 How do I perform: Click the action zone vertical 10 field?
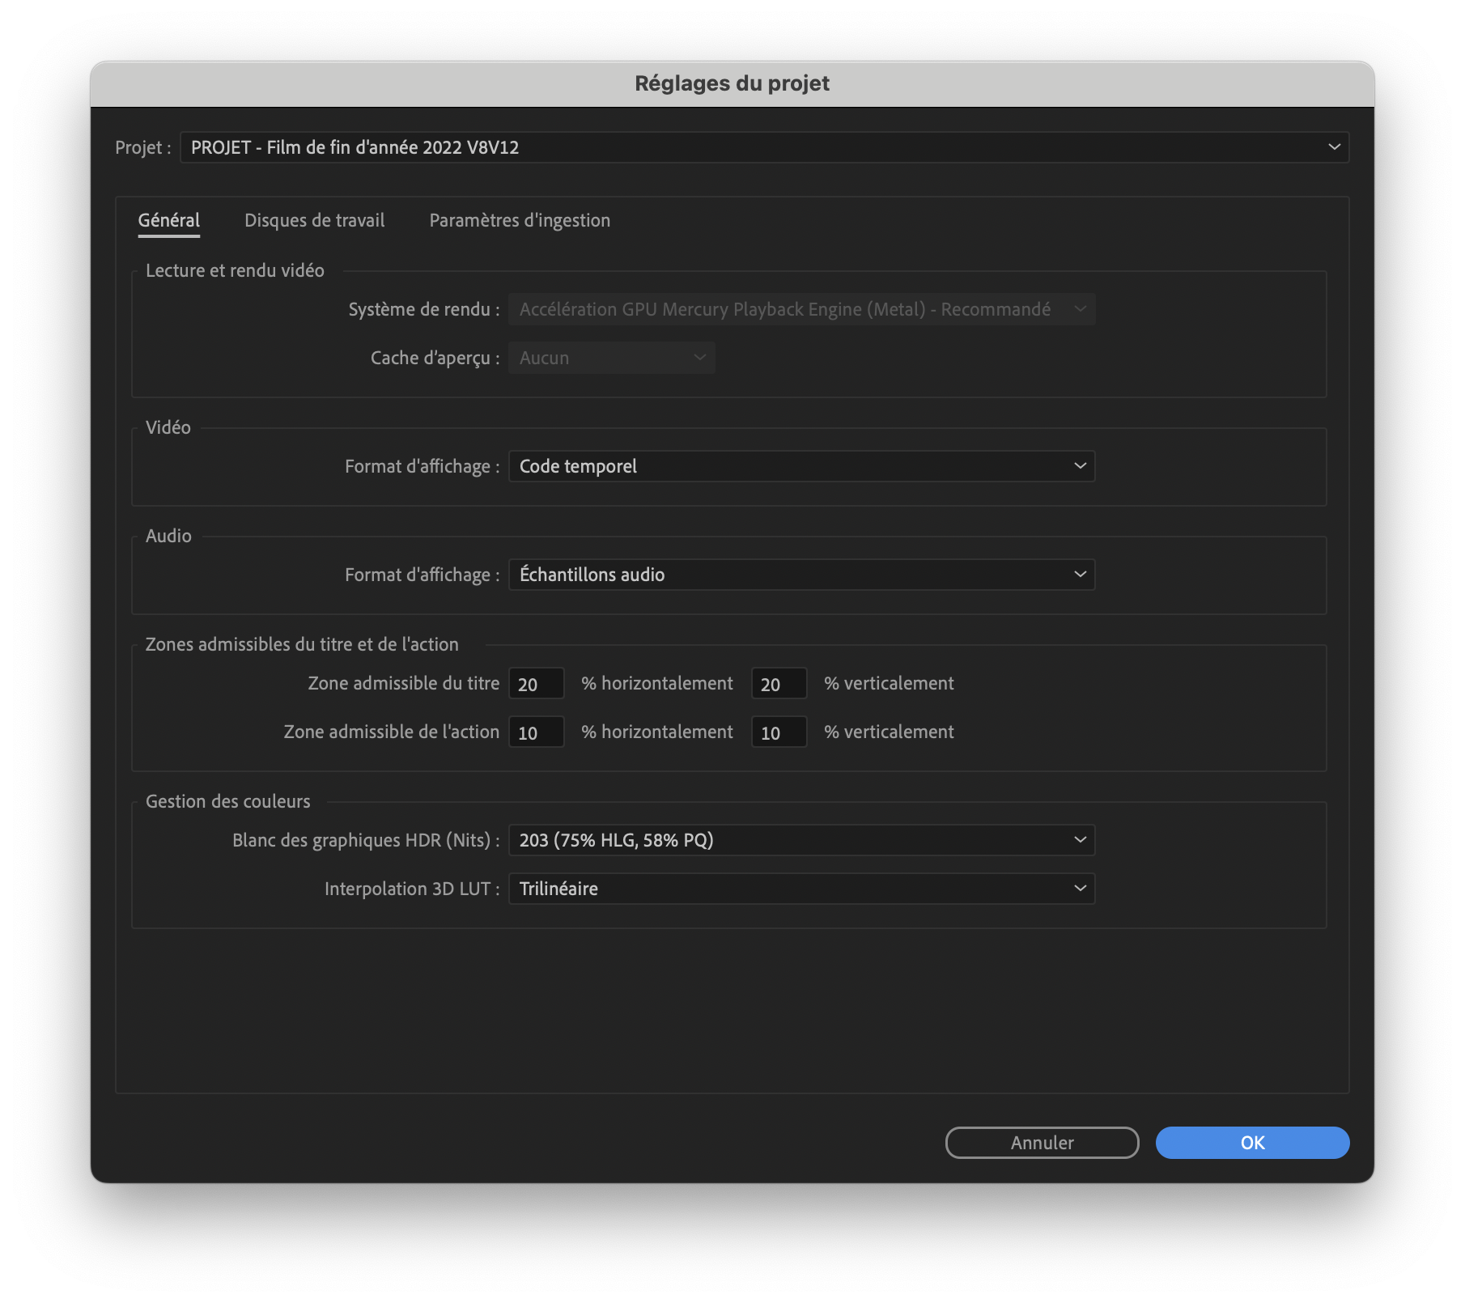[x=779, y=732]
